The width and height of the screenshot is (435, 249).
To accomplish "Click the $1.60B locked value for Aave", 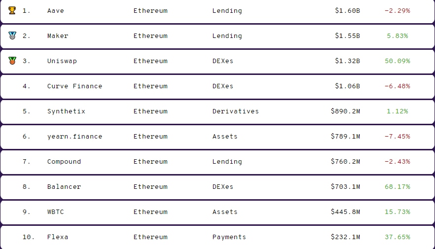I will click(347, 11).
